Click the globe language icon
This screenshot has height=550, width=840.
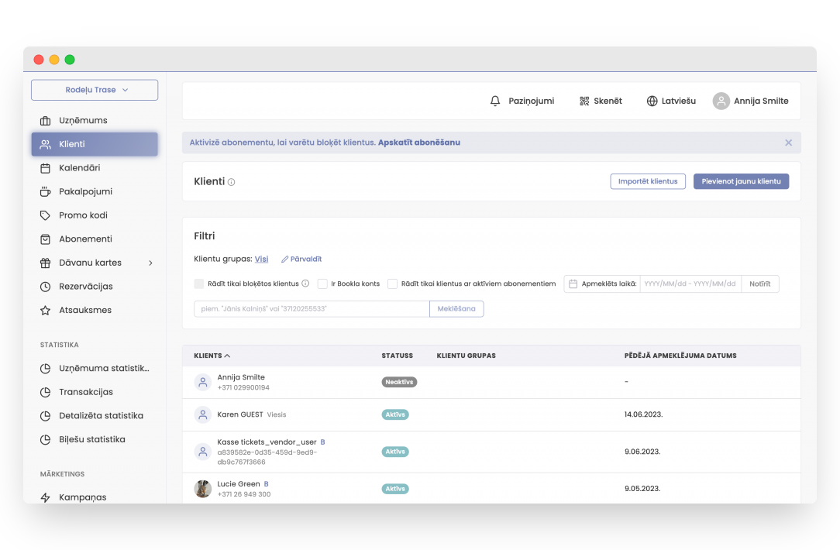[652, 101]
